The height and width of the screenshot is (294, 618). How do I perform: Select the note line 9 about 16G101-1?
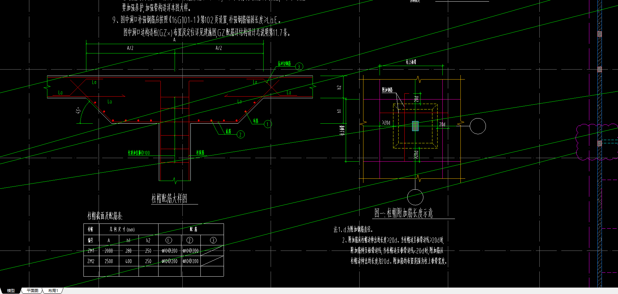197,20
